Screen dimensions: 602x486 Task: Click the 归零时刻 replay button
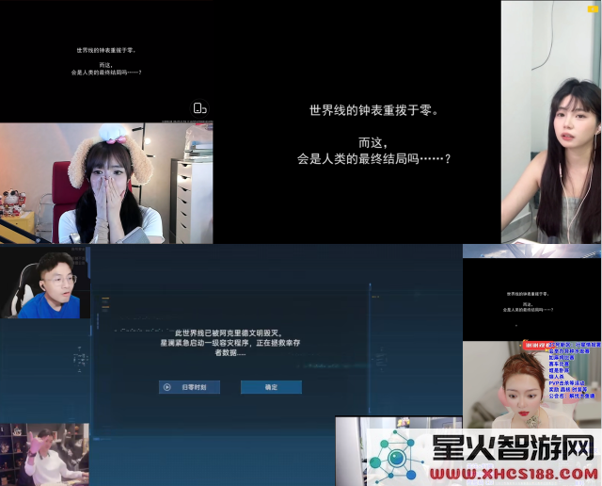click(x=189, y=387)
